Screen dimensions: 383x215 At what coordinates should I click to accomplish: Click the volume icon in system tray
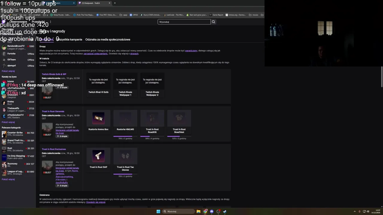click(x=368, y=211)
